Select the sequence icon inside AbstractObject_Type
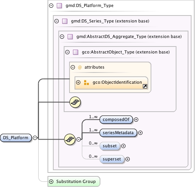195x188 pixels. (75, 102)
